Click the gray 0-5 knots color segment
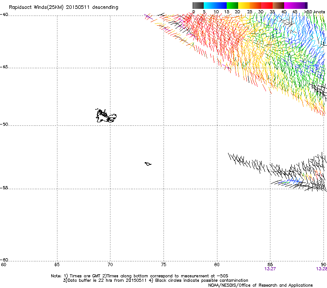Screen dimensions: 327x288 click(x=198, y=5)
